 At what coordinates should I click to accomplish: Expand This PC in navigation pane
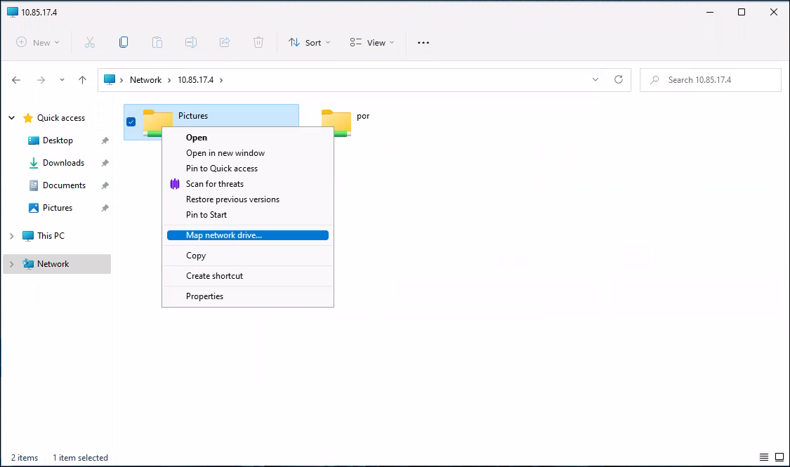pos(11,236)
